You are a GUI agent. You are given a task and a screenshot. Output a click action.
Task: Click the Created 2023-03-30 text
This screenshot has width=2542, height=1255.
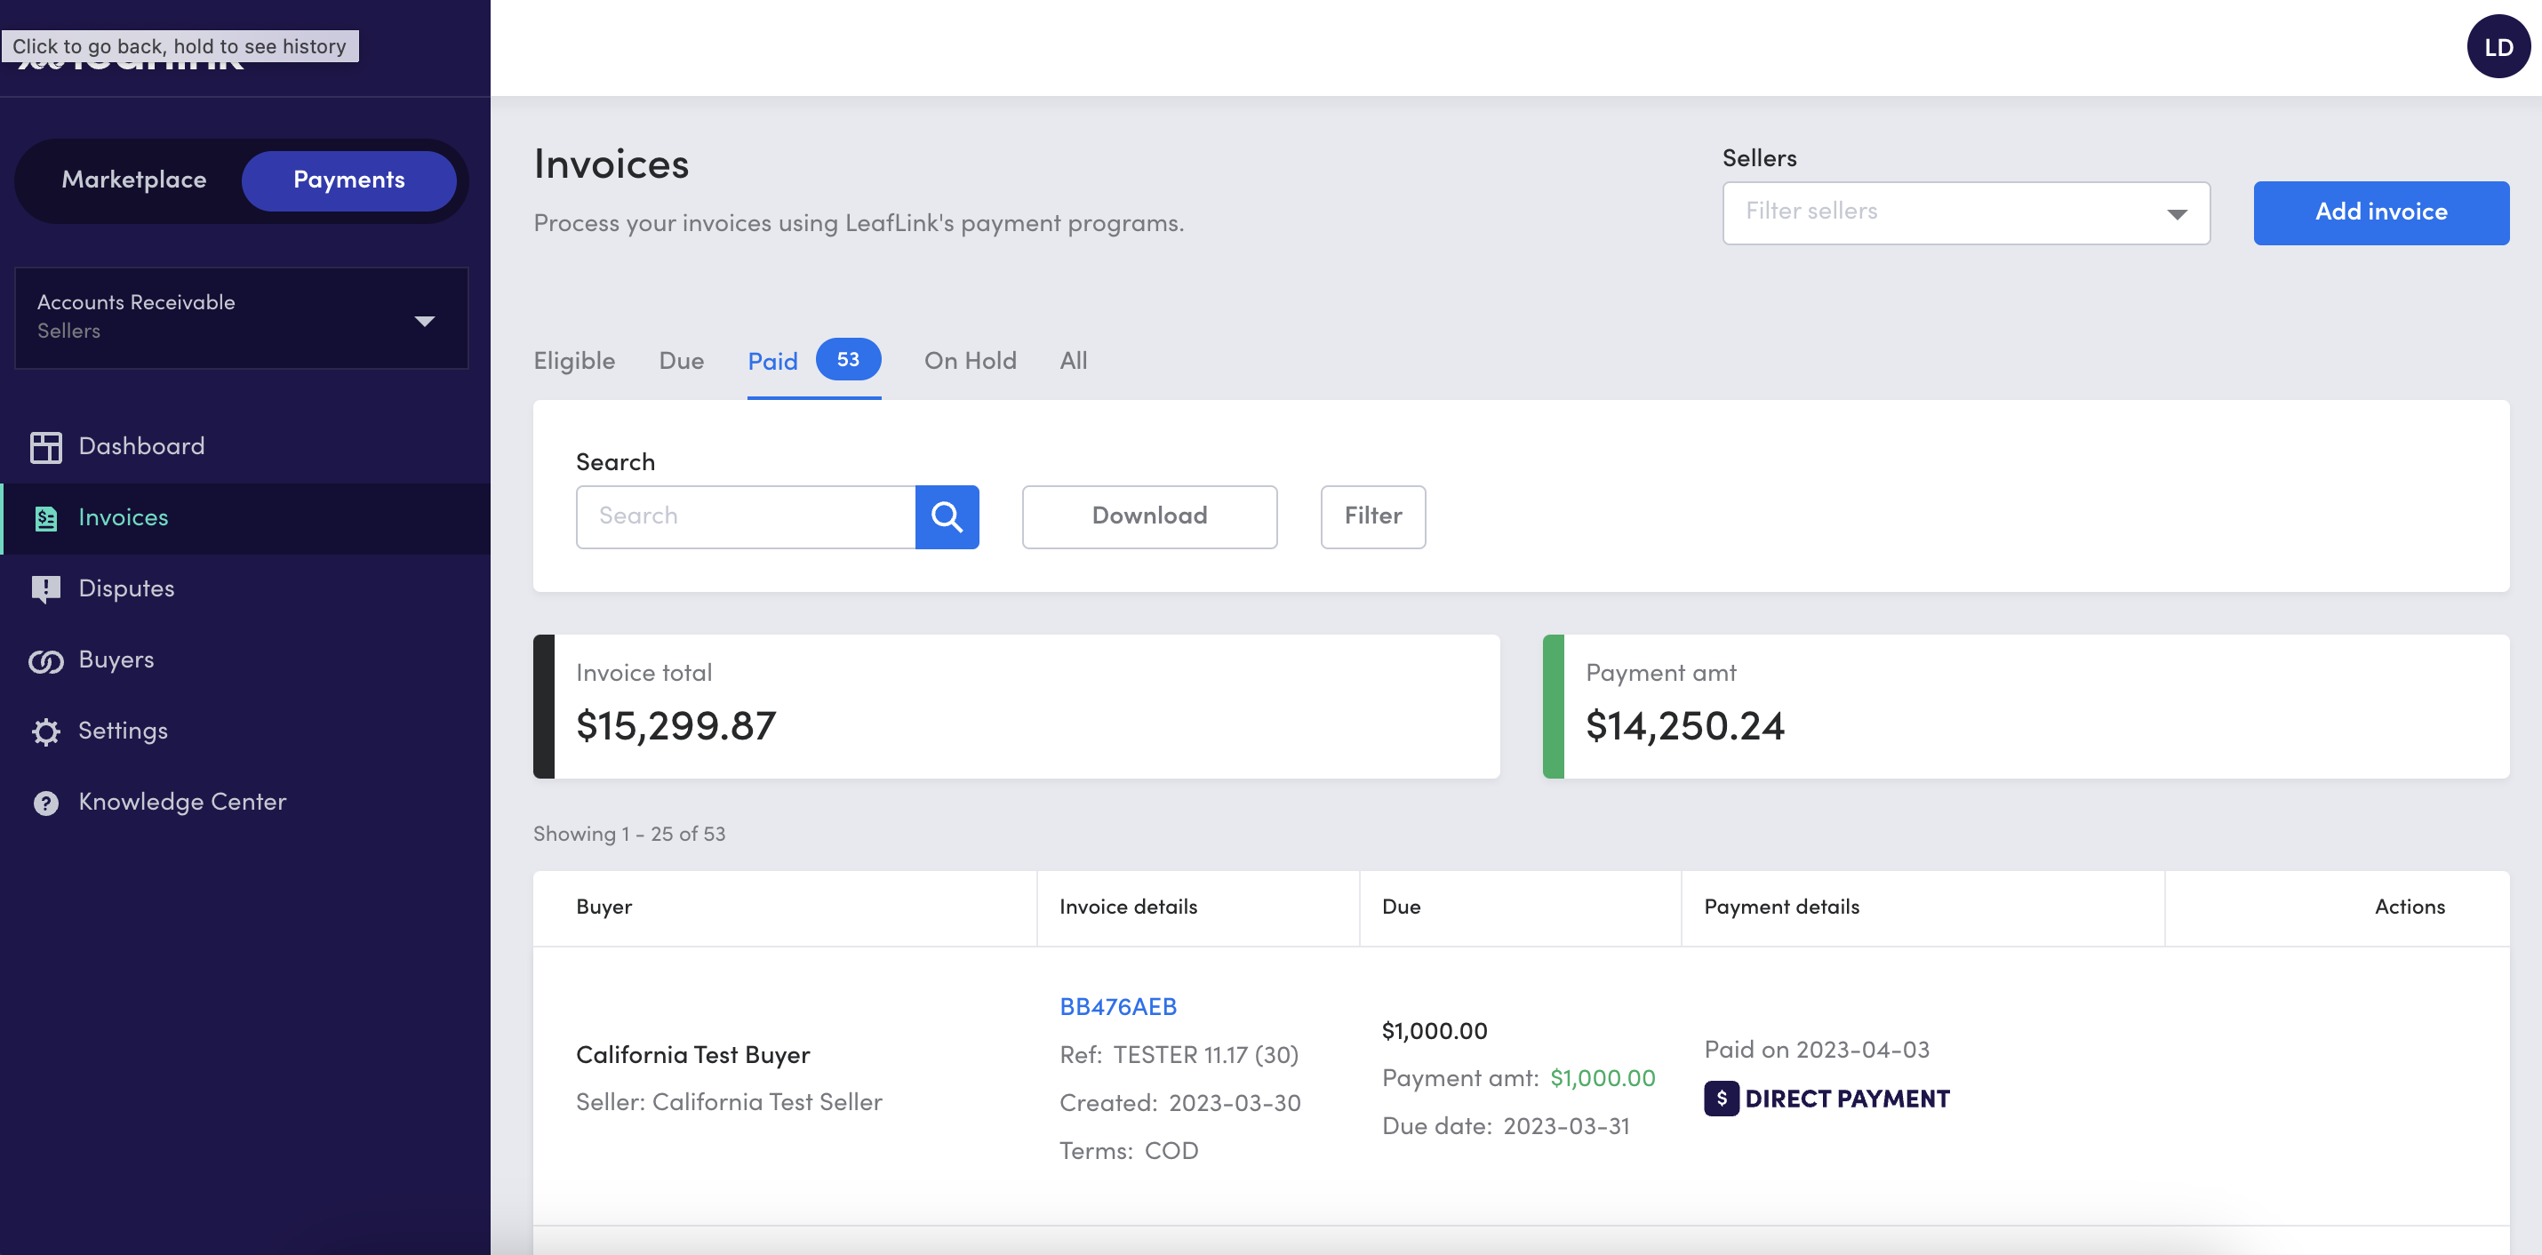1179,1102
